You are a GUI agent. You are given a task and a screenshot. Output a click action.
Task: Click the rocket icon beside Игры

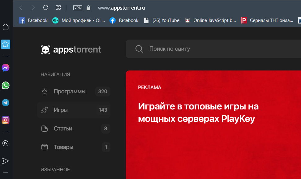coord(45,110)
